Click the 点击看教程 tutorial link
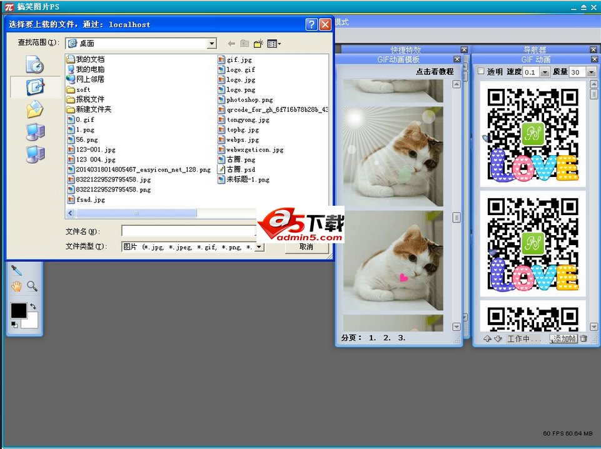Viewport: 601px width, 449px height. (435, 72)
